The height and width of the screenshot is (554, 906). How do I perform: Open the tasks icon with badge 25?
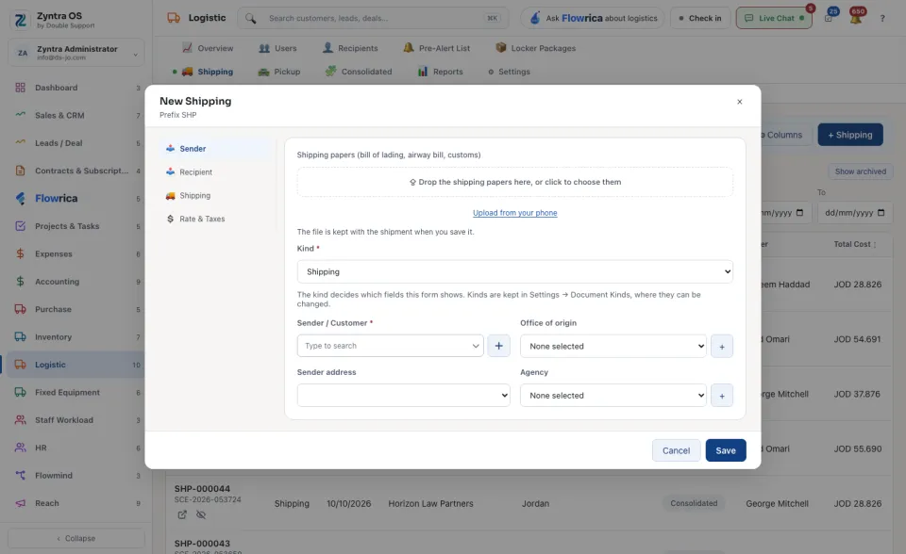tap(829, 18)
